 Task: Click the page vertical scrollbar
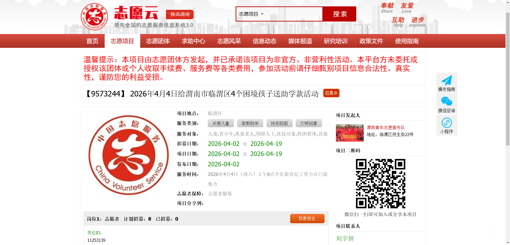pyautogui.click(x=508, y=80)
